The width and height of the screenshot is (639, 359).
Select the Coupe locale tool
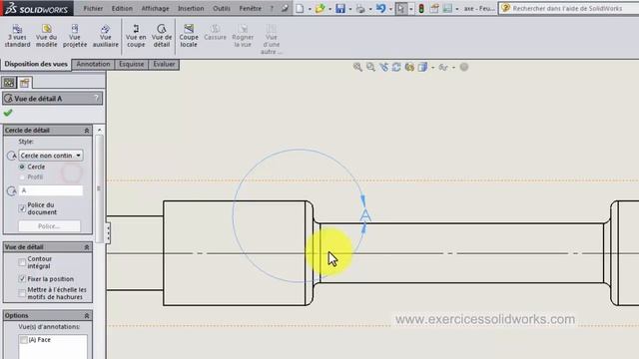(x=189, y=36)
